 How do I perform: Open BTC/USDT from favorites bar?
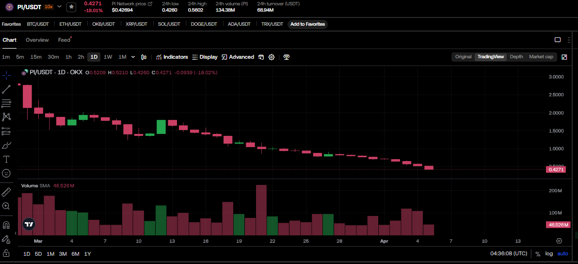pyautogui.click(x=38, y=24)
